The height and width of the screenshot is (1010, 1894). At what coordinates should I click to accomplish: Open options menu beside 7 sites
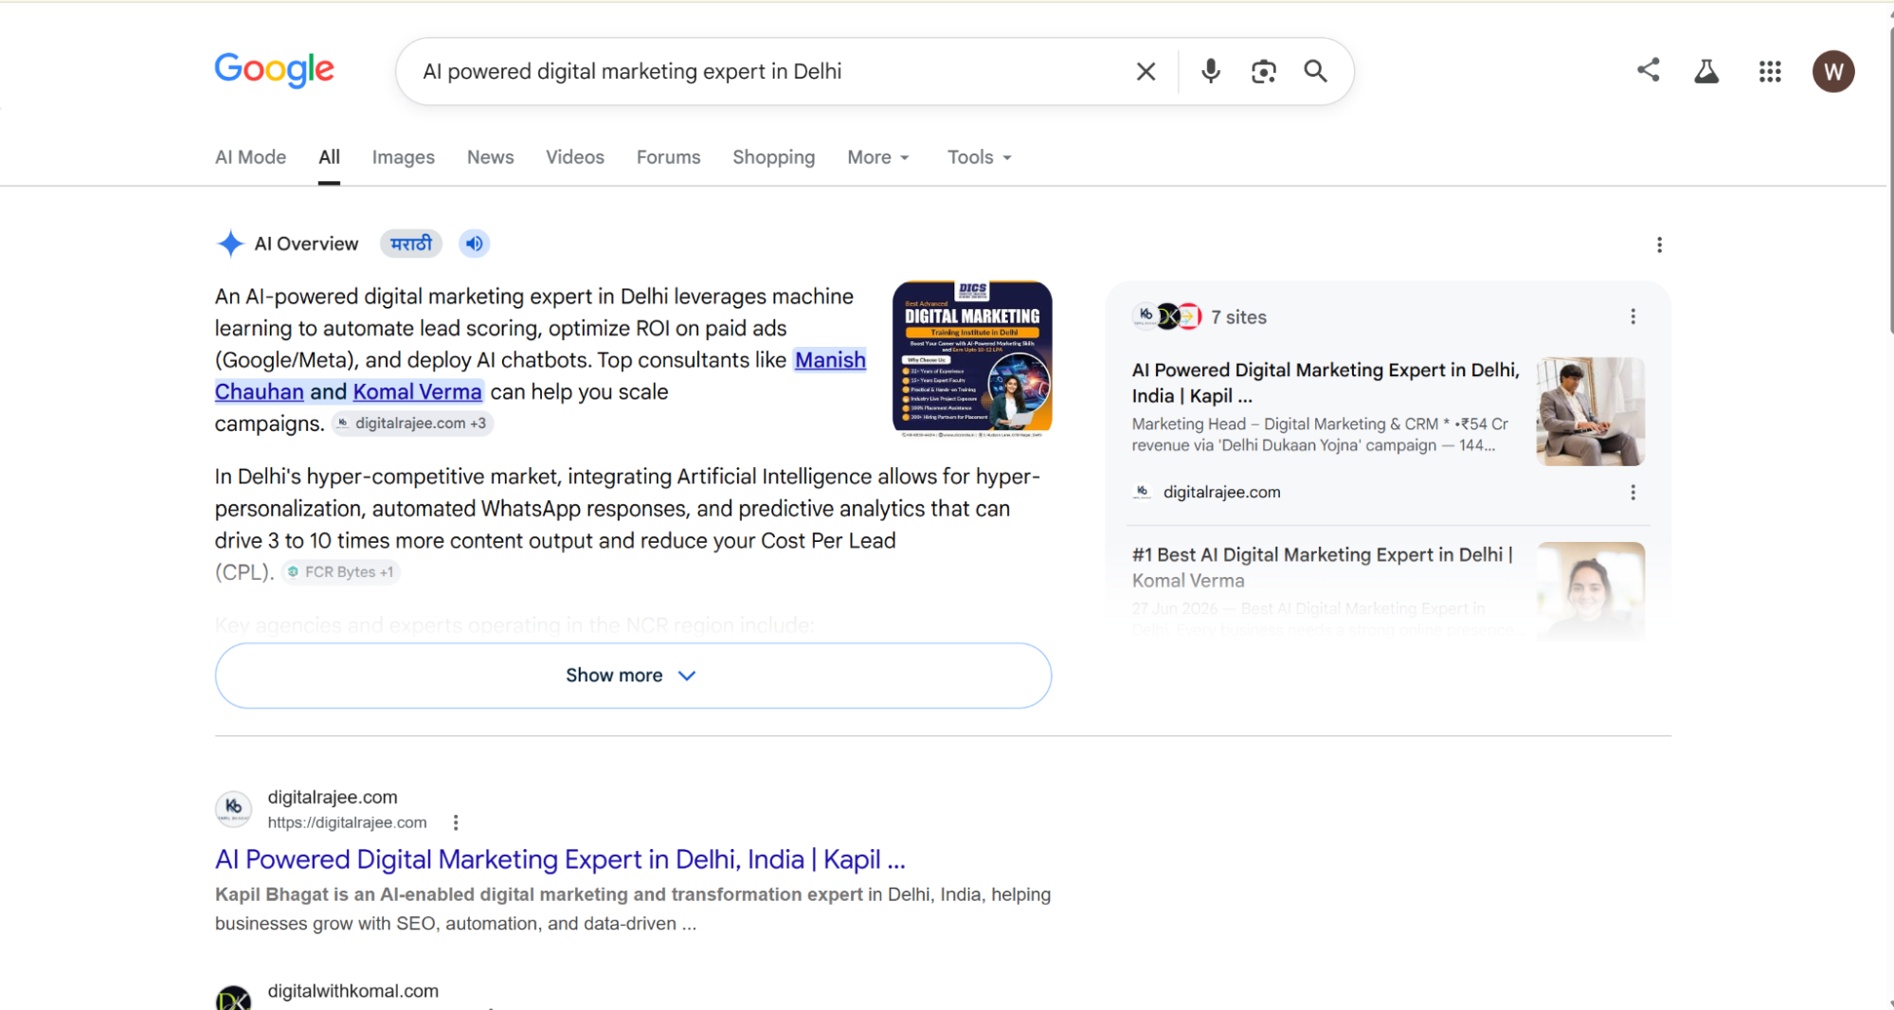[1632, 316]
